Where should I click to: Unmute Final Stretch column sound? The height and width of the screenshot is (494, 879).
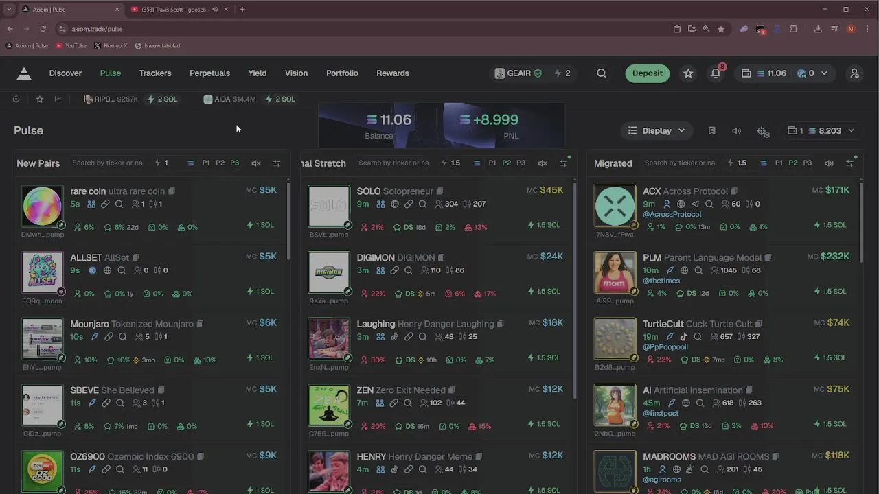pos(543,163)
